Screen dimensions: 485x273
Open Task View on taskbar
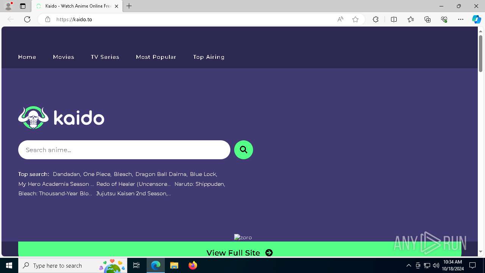click(137, 265)
